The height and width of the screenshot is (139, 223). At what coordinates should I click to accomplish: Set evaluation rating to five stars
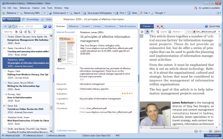132,93
